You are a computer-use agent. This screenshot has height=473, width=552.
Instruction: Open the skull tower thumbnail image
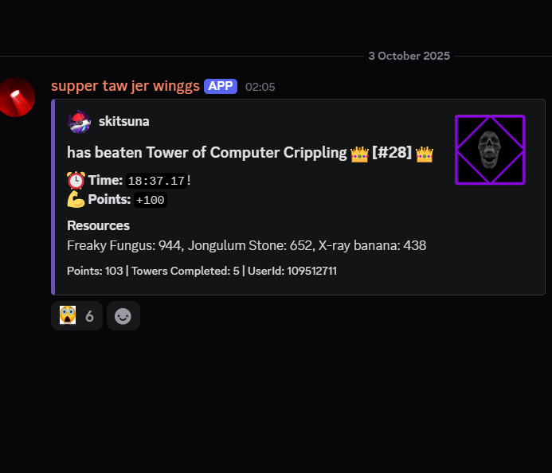click(x=490, y=150)
